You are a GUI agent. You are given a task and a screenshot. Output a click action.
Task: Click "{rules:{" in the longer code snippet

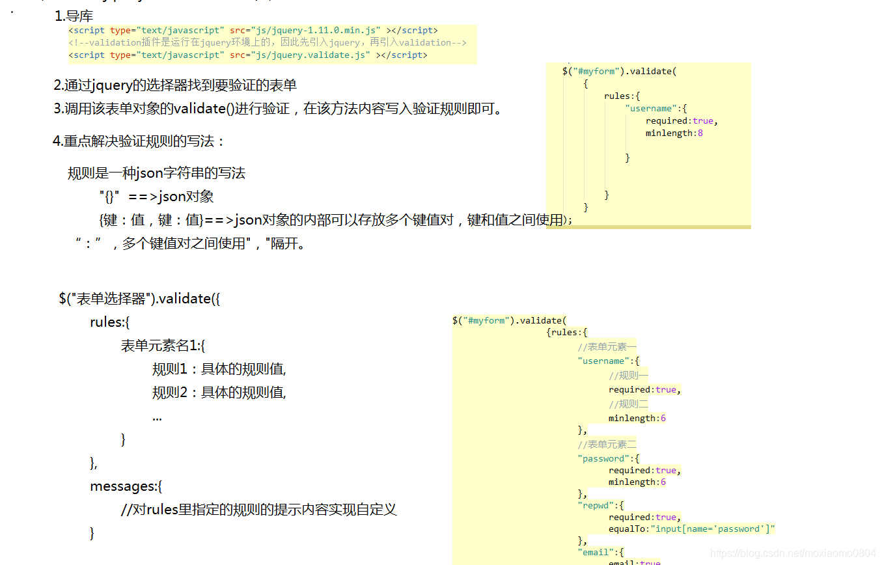point(567,332)
